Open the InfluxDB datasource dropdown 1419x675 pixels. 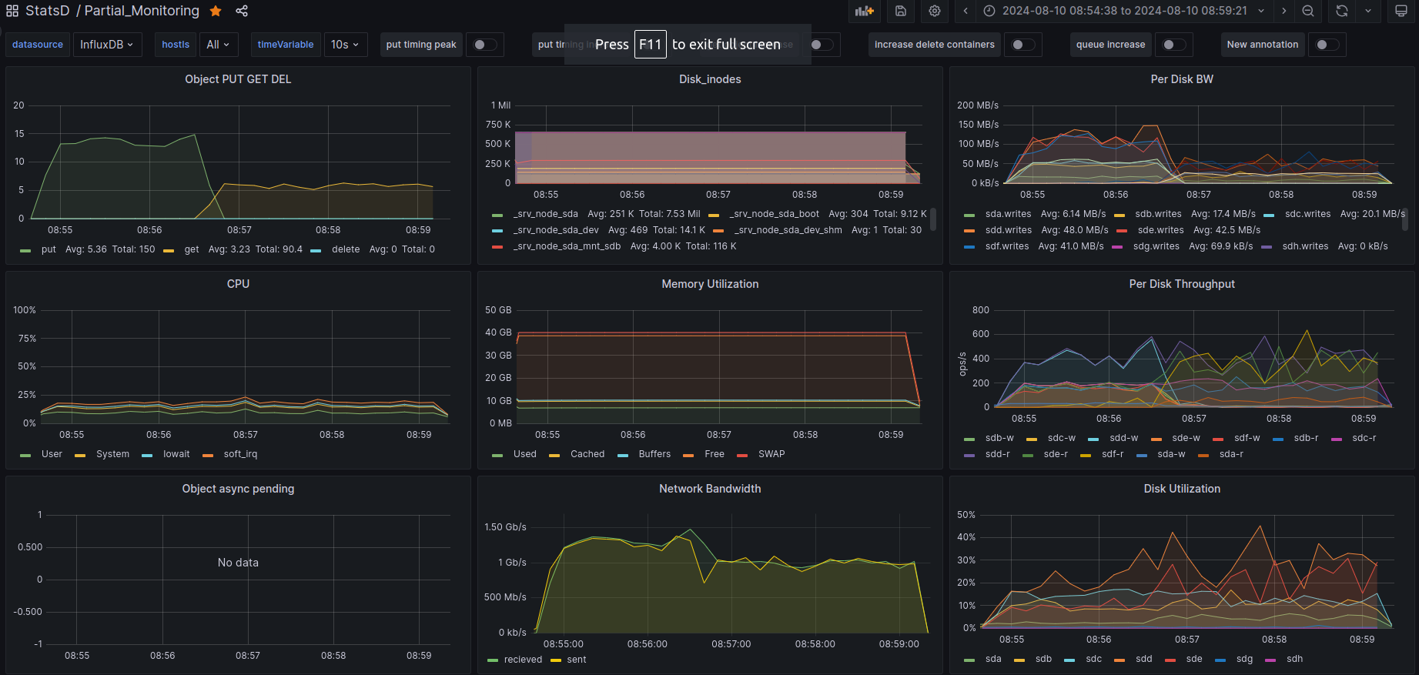click(106, 45)
